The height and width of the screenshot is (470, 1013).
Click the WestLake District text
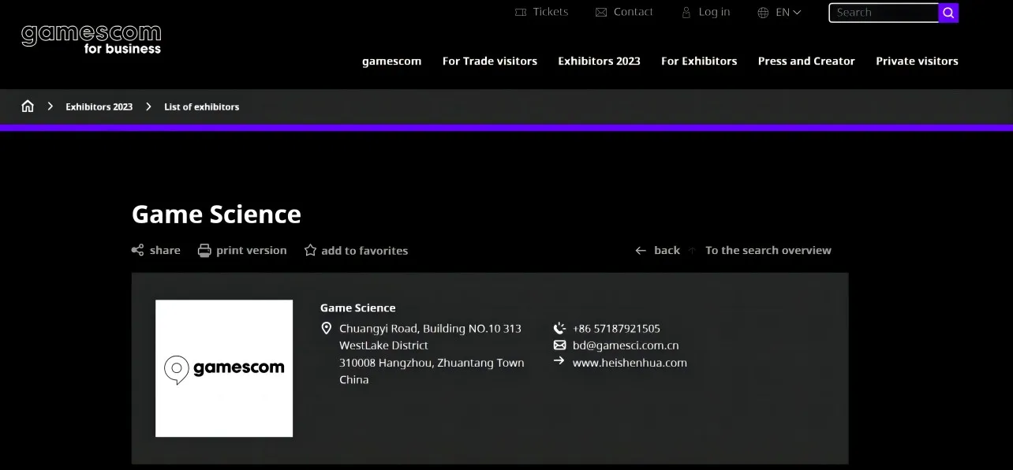click(383, 345)
